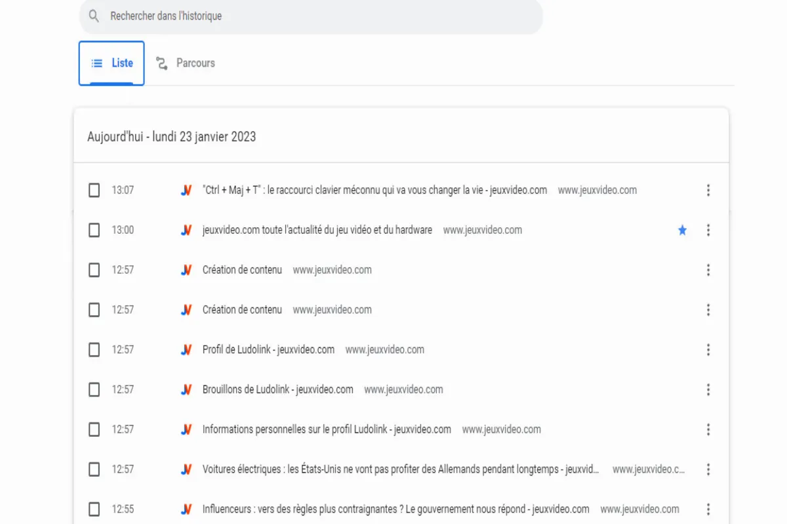The width and height of the screenshot is (787, 524).
Task: Open the three-dot menu for the Influenceurs entry
Action: (x=708, y=509)
